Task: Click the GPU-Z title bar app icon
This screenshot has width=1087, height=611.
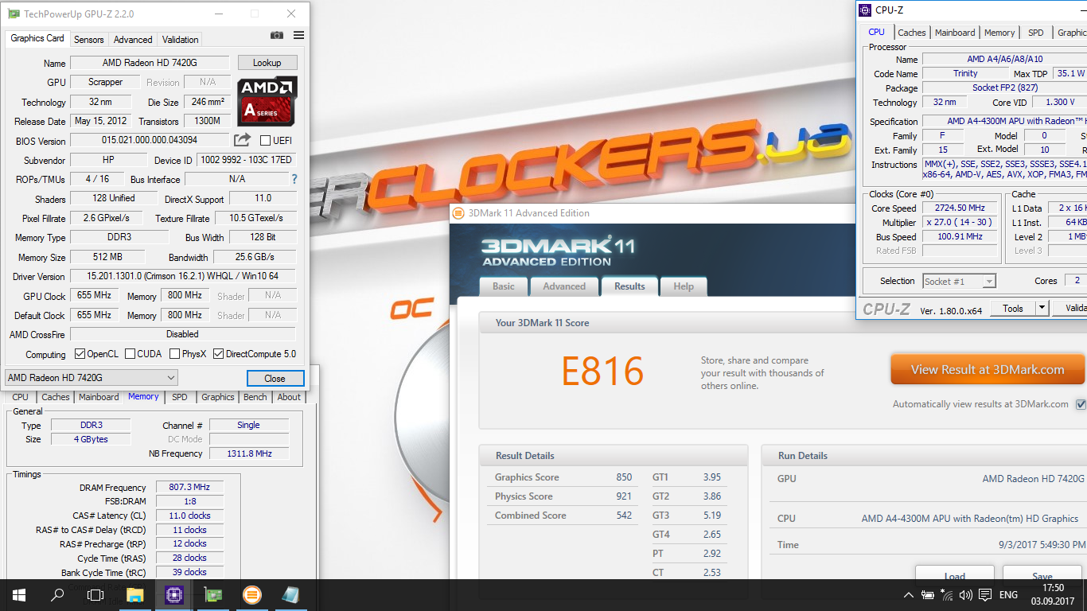Action: (x=14, y=14)
